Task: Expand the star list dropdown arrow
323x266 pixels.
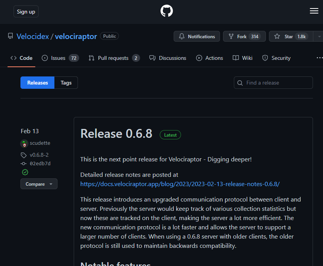Action: coord(319,36)
